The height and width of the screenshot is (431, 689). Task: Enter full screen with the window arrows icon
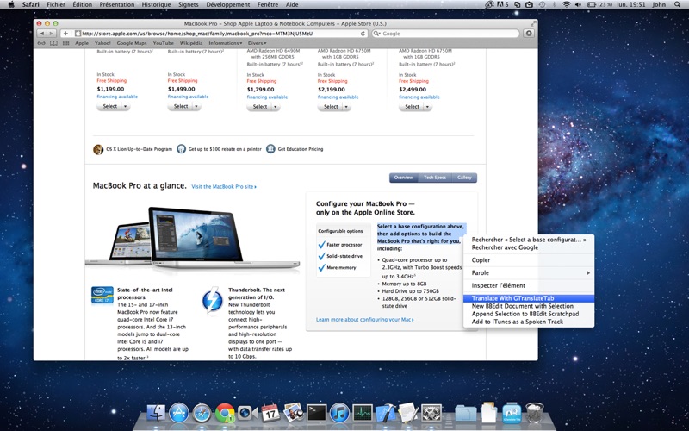533,23
